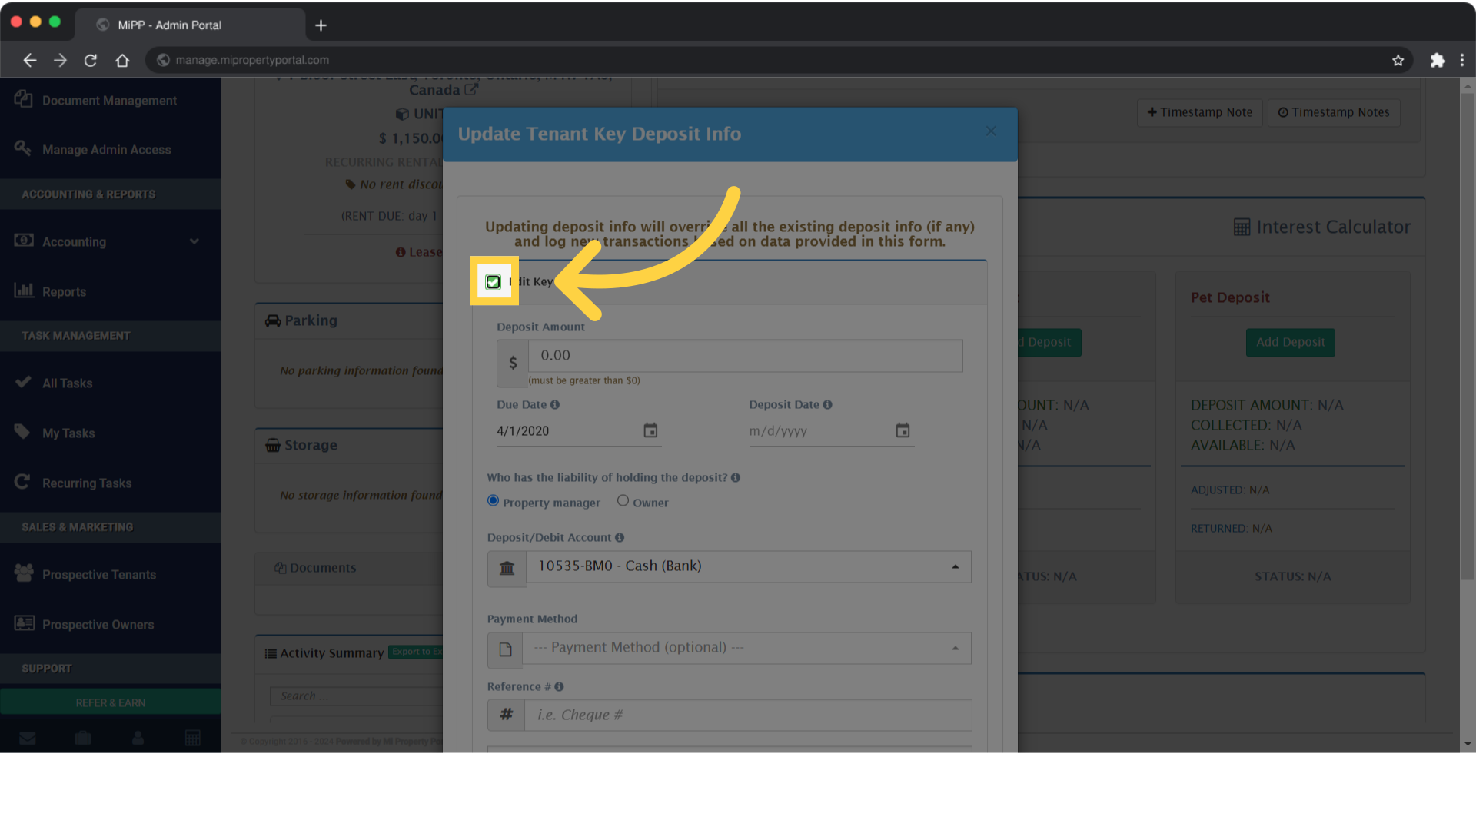Click the mail icon at sidebar bottom

[x=28, y=738]
